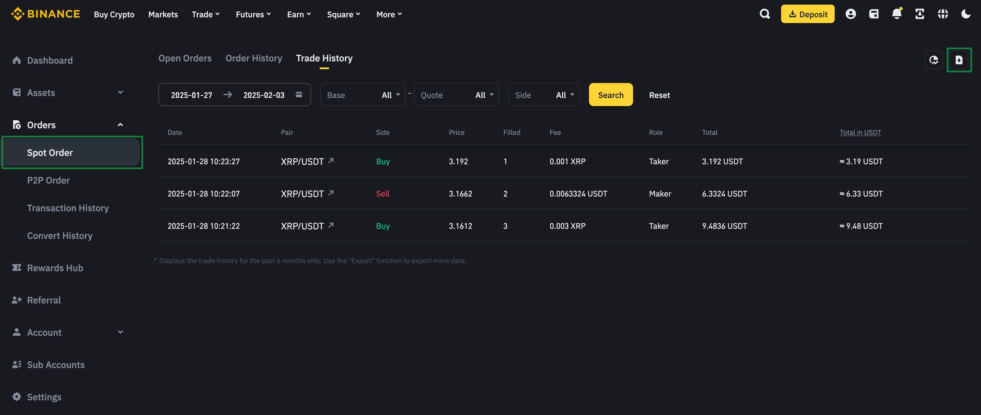This screenshot has height=415, width=981.
Task: Click the 0.0063324 USDT fee cell
Action: [578, 194]
